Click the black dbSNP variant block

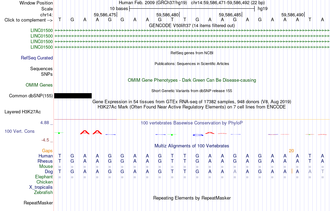tap(73, 96)
